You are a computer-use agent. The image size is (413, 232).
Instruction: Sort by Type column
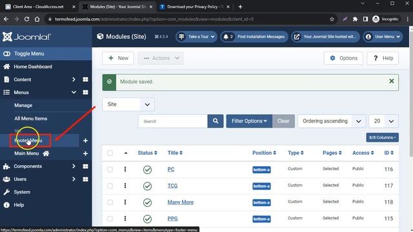point(296,153)
